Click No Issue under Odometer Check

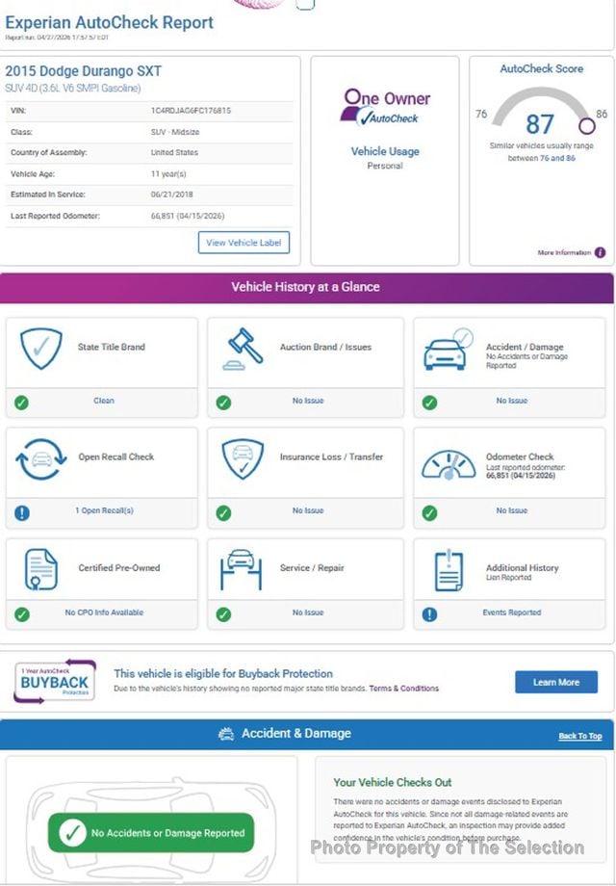click(511, 510)
